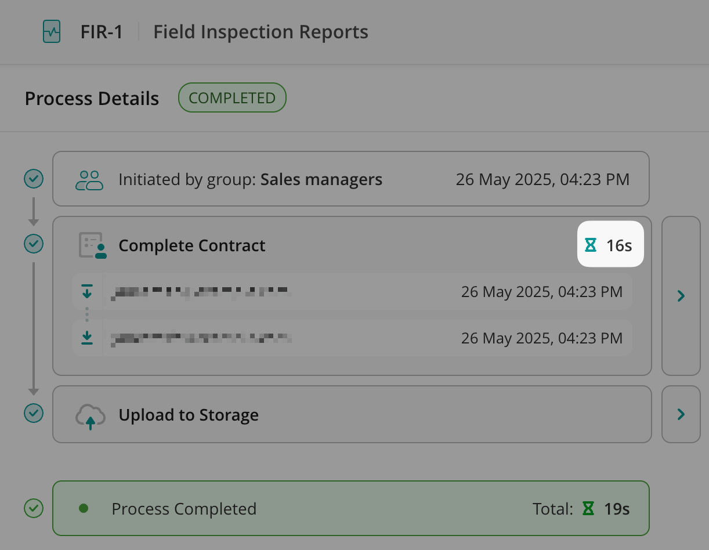
Task: Click the green hourglass beside Total 19s
Action: coord(588,509)
